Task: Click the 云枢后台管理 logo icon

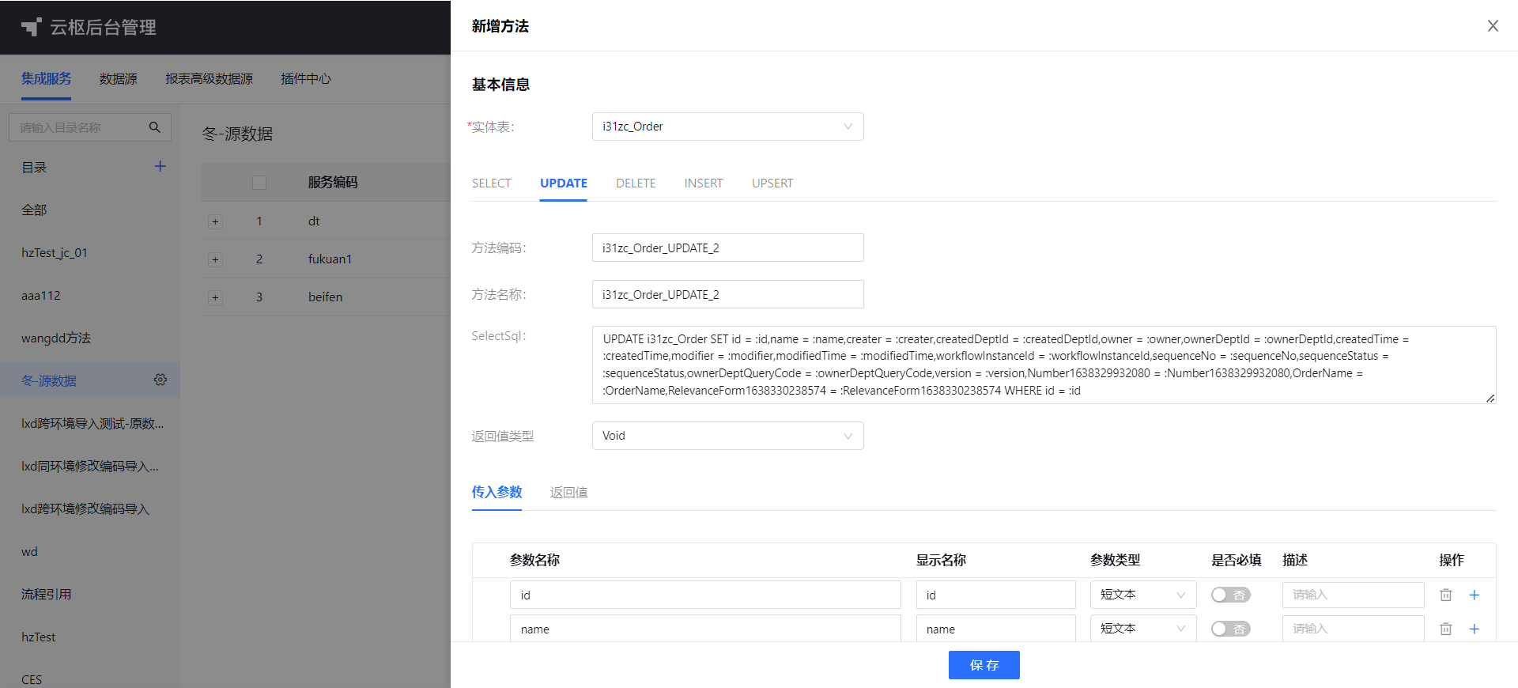Action: pyautogui.click(x=31, y=27)
